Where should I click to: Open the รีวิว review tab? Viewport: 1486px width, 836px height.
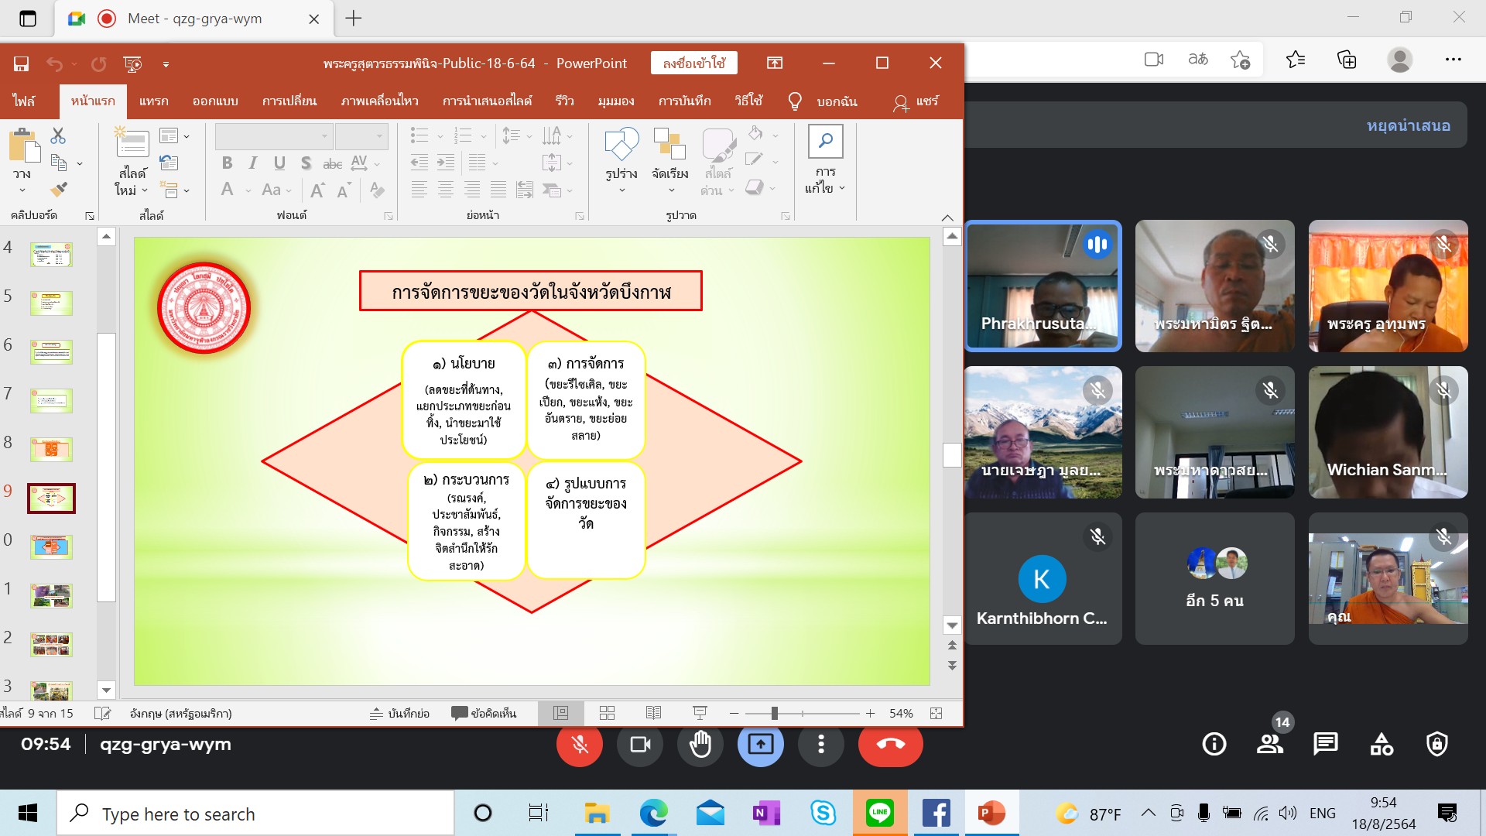pyautogui.click(x=564, y=101)
